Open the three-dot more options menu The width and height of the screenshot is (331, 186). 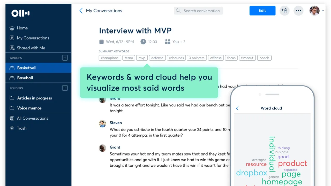click(298, 11)
